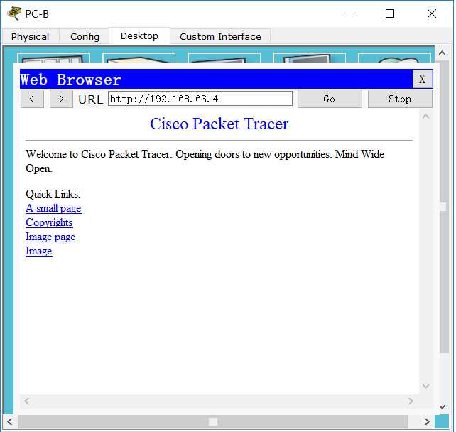Open the Copyrights link
Image resolution: width=456 pixels, height=432 pixels.
pos(49,222)
